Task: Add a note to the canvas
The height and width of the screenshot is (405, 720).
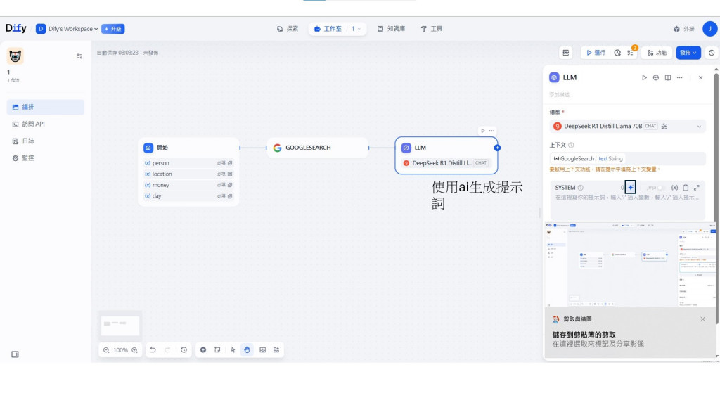Action: (217, 350)
